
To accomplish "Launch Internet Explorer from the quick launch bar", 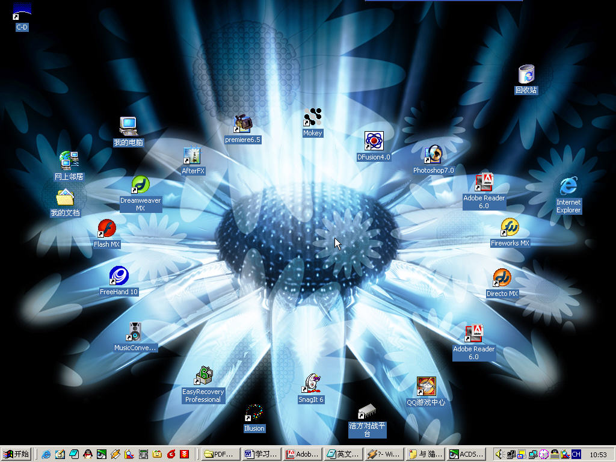I will tap(46, 455).
